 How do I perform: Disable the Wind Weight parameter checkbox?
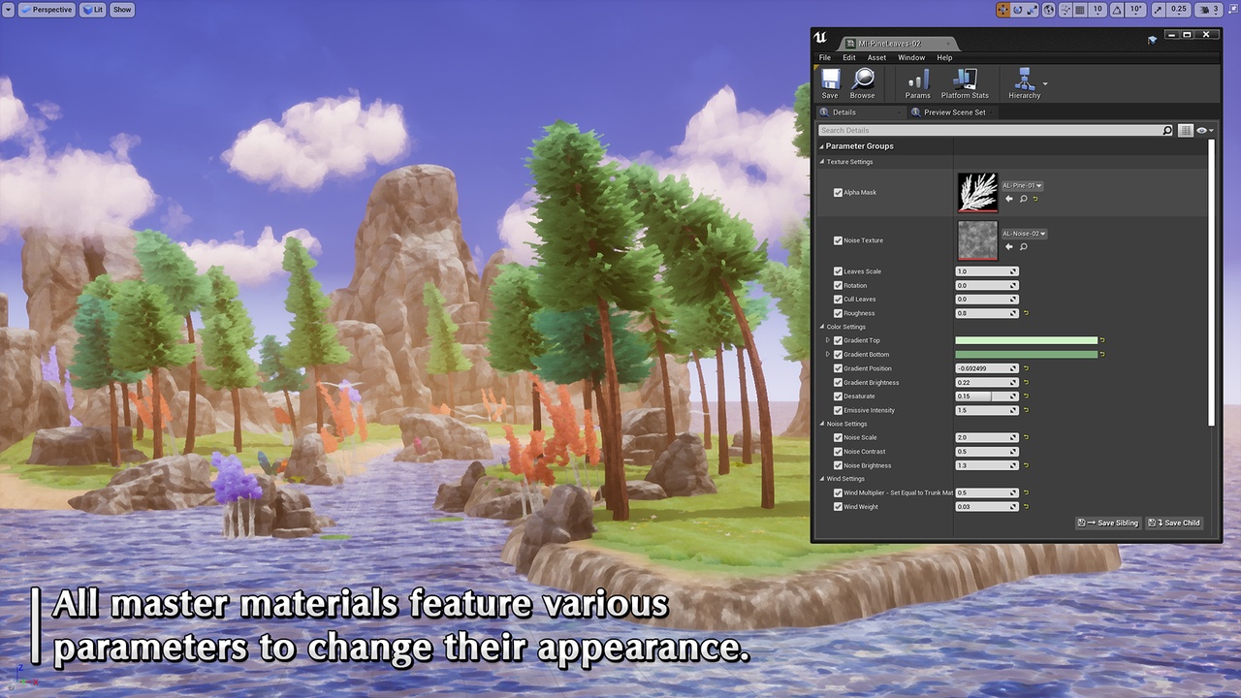point(838,507)
